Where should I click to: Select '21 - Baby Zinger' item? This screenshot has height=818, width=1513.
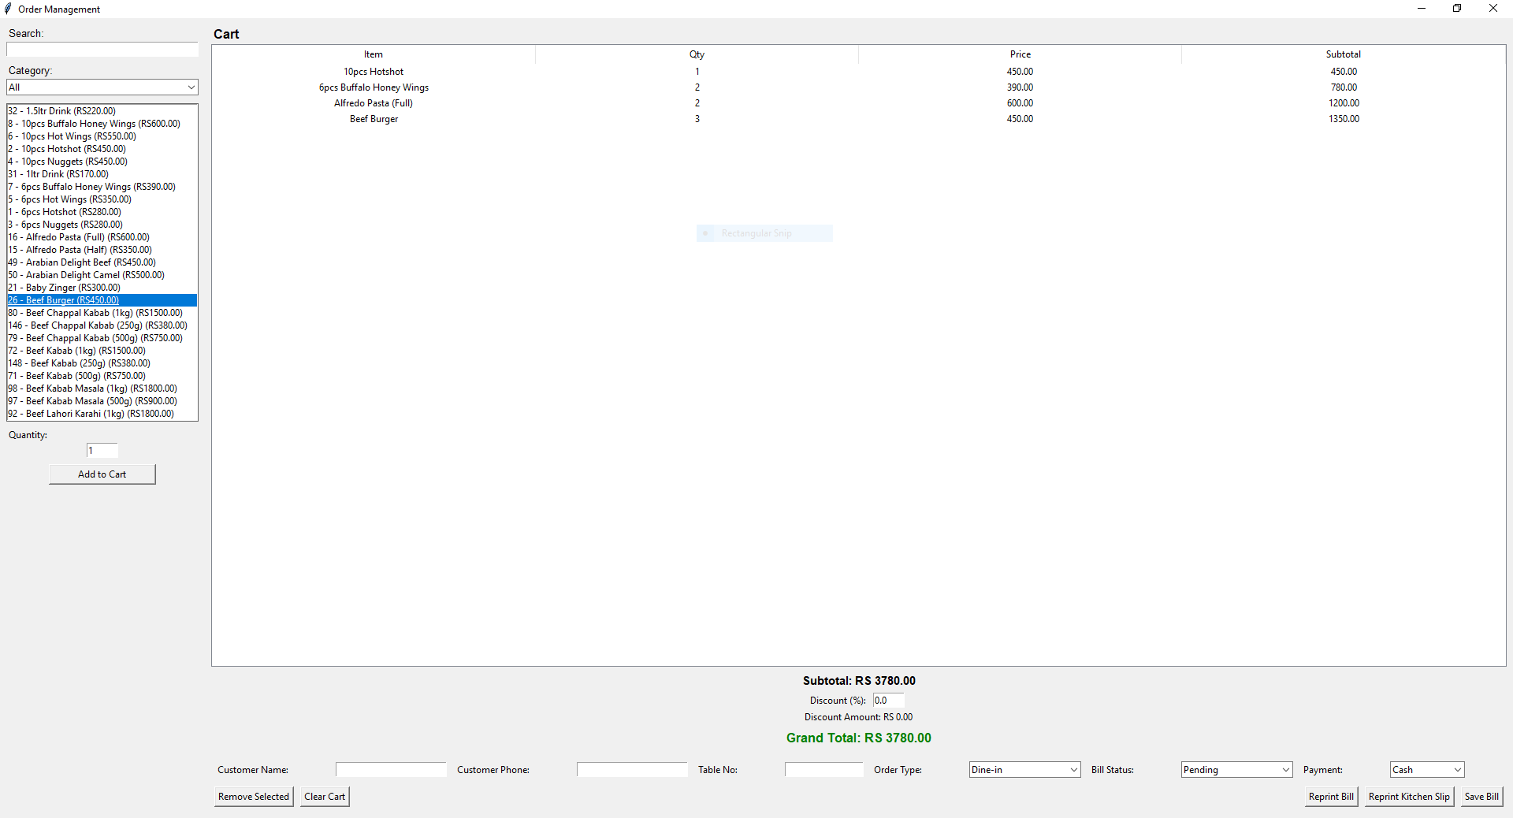coord(102,288)
